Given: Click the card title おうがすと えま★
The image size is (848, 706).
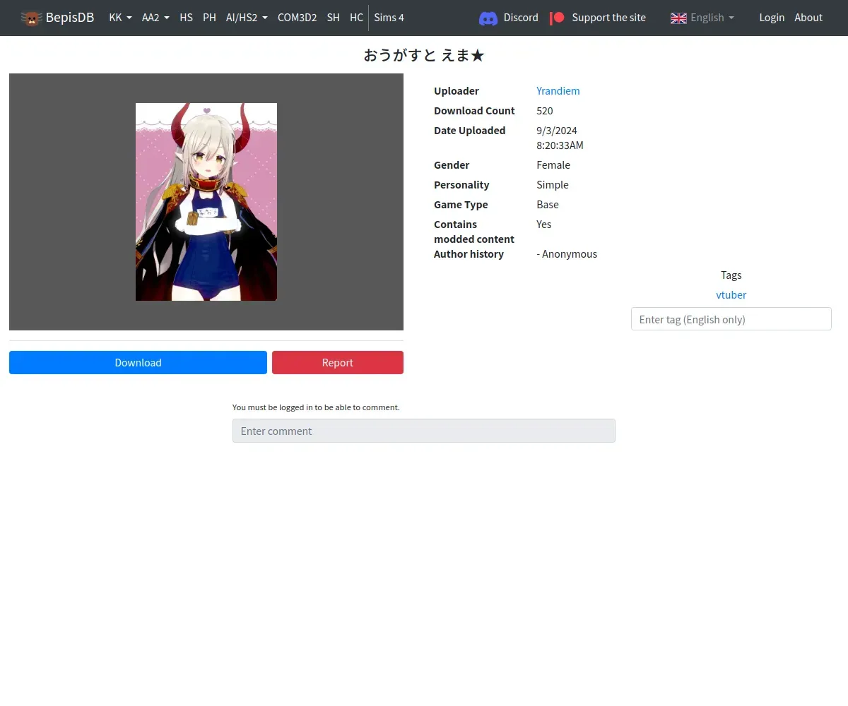Looking at the screenshot, I should click(x=424, y=55).
